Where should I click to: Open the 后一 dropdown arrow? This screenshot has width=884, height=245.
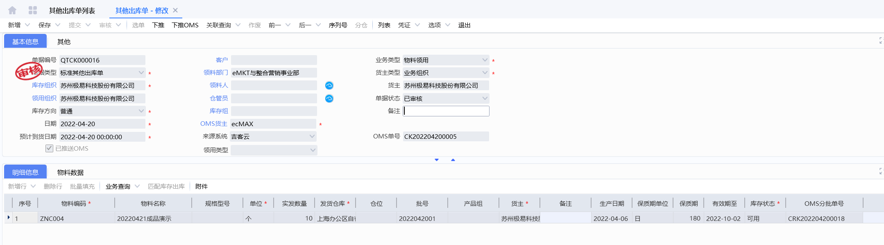pyautogui.click(x=318, y=25)
